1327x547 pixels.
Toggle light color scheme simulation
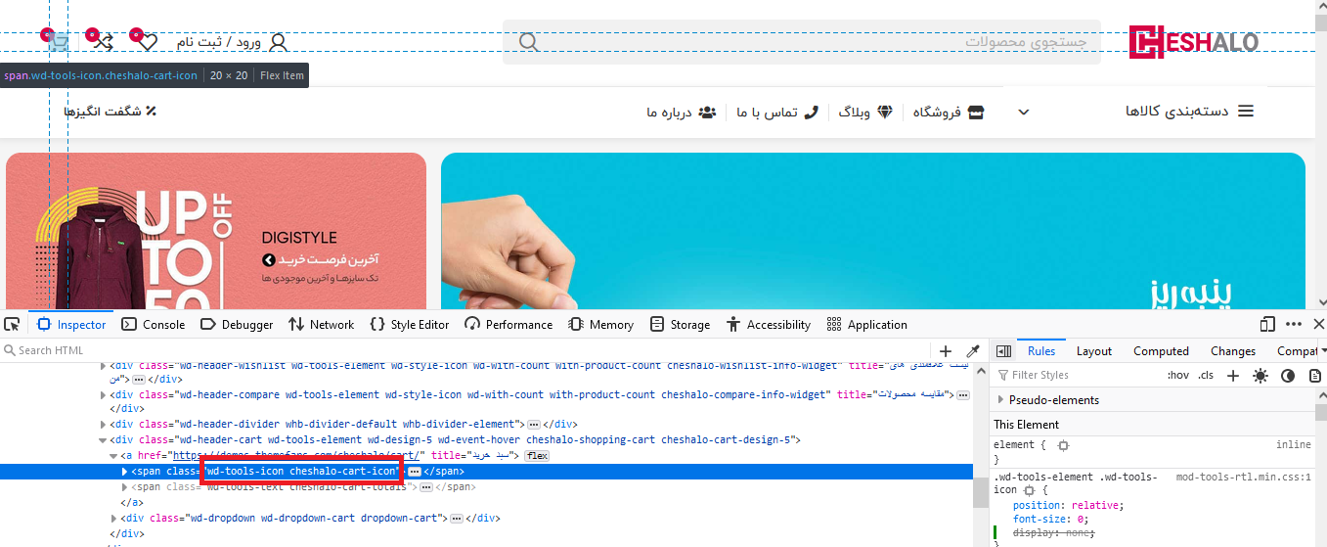coord(1261,375)
